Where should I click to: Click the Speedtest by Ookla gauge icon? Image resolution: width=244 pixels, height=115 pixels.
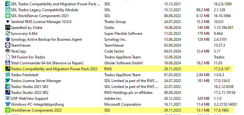click(7, 27)
